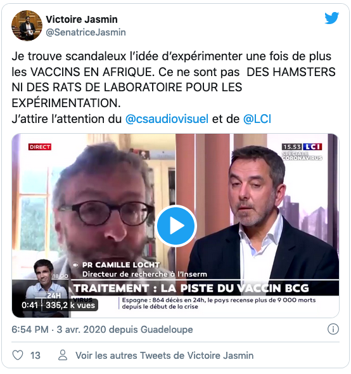
Task: Click the DIRECT badge on the video
Action: point(40,147)
